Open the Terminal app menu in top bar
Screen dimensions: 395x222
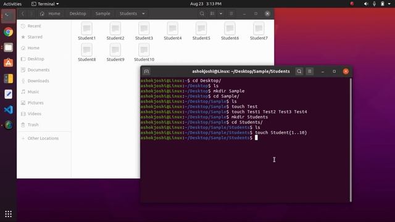click(45, 4)
